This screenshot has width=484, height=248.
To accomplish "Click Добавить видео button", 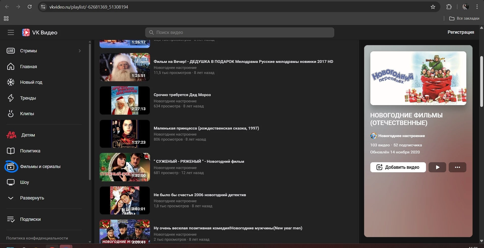I will point(398,167).
